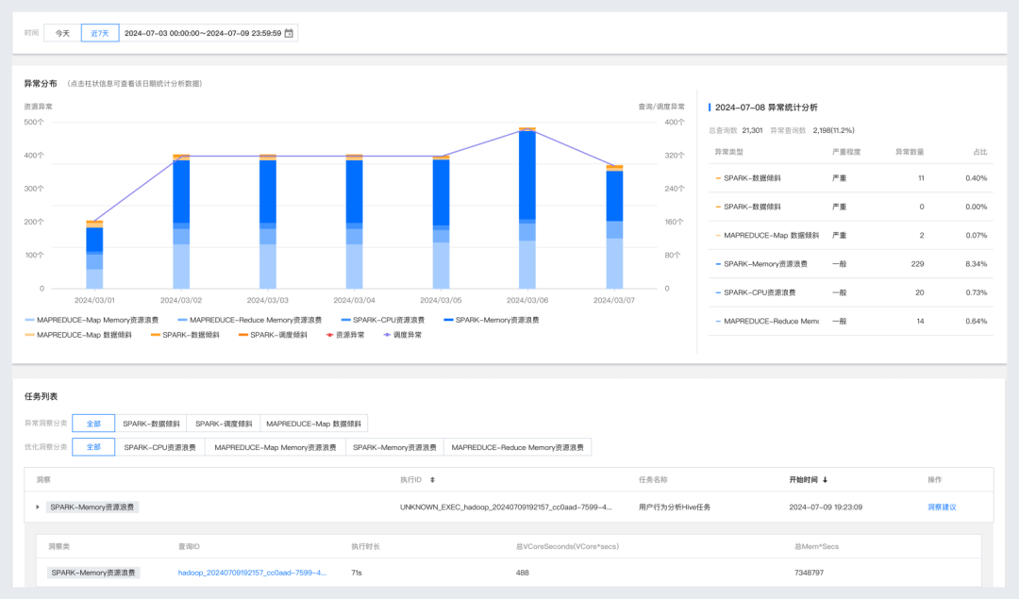Click the SPARK-Memory资源浪费 tag in detail subtable

[92, 573]
